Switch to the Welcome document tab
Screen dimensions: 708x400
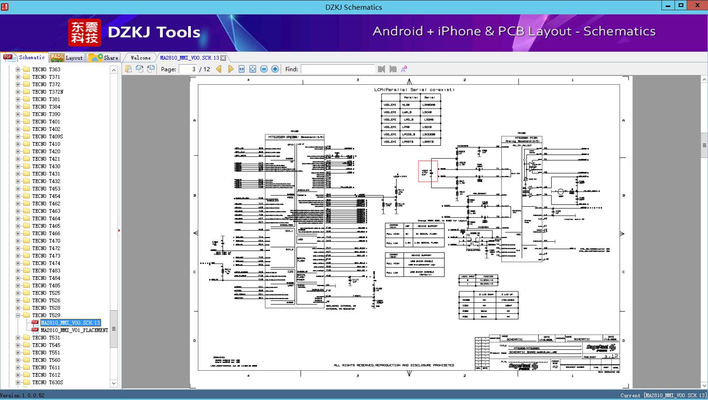coord(141,58)
